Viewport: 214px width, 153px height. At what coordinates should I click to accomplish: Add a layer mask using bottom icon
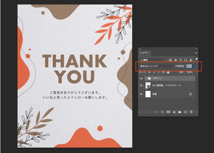(x=168, y=112)
